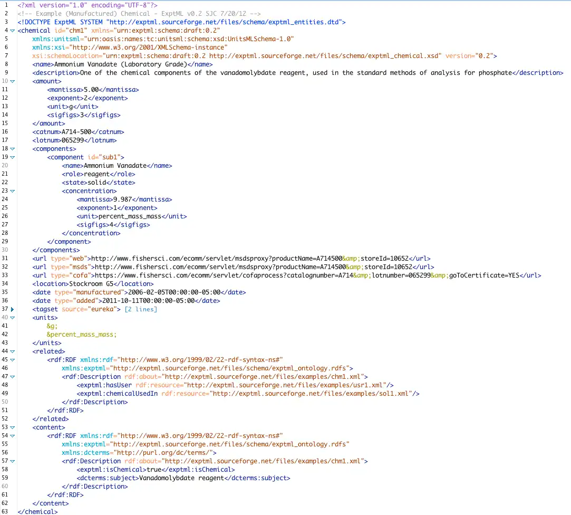This screenshot has height=515, width=571.
Task: Click the state value 'solid'
Action: 96,182
